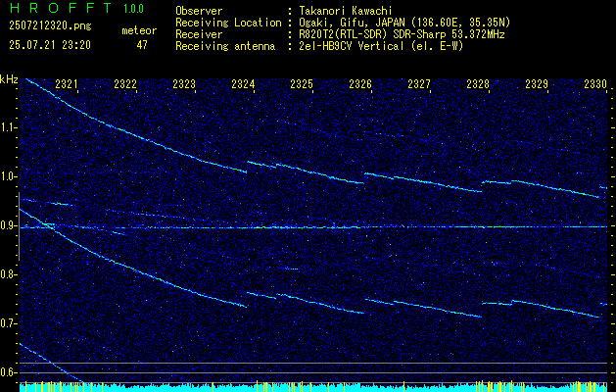Click the 2323 time marker
Viewport: 616px width, 392px height.
coord(184,83)
